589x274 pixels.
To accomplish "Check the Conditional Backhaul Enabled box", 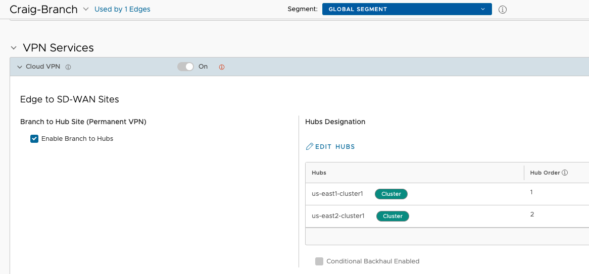I will tap(319, 261).
